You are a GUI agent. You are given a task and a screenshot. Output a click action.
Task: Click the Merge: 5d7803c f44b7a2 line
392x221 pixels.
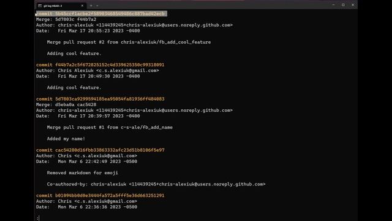(x=66, y=19)
